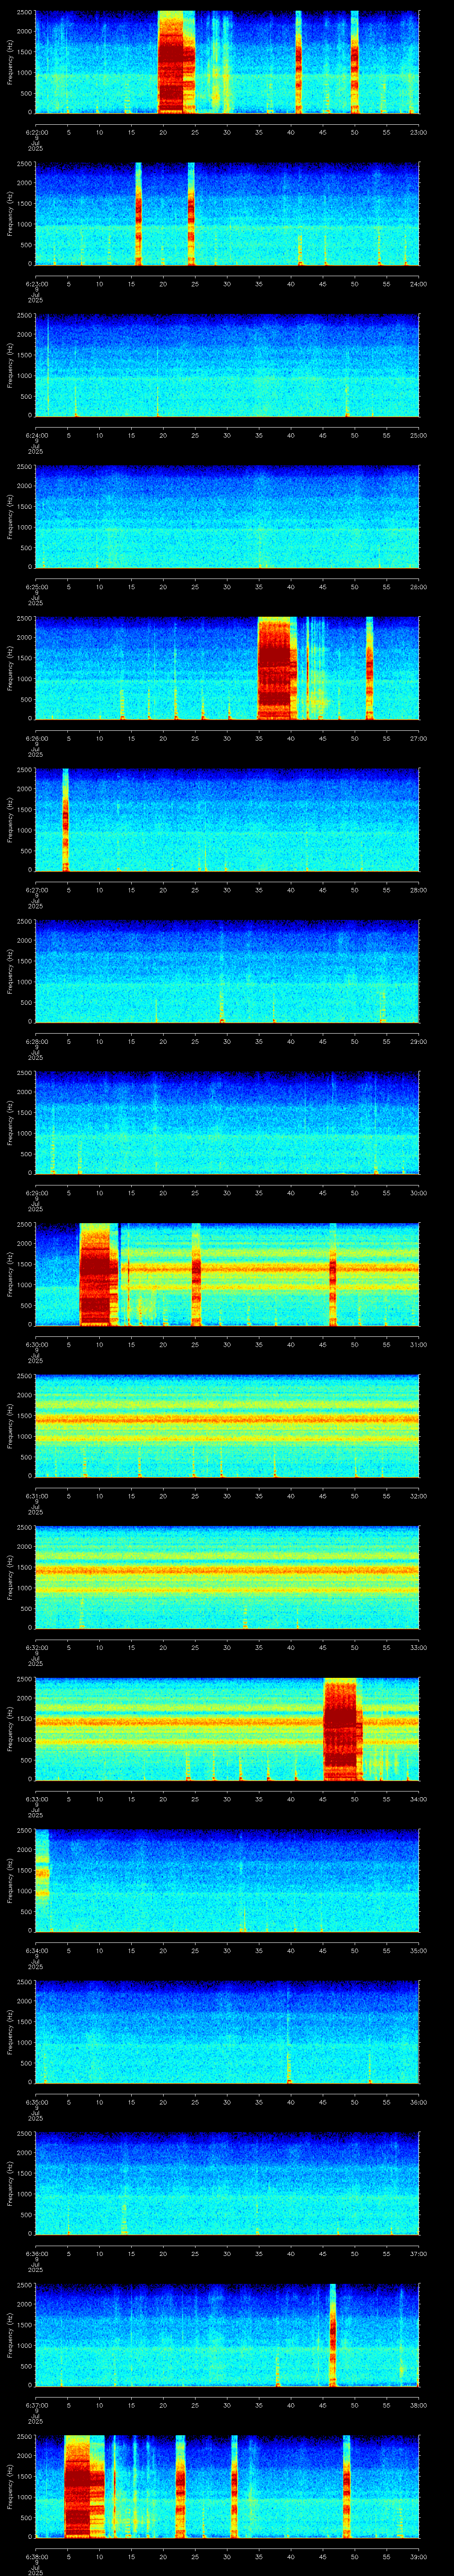Select the narrow burst near 52 seconds after 6:26:00
This screenshot has width=454, height=2576.
(369, 668)
